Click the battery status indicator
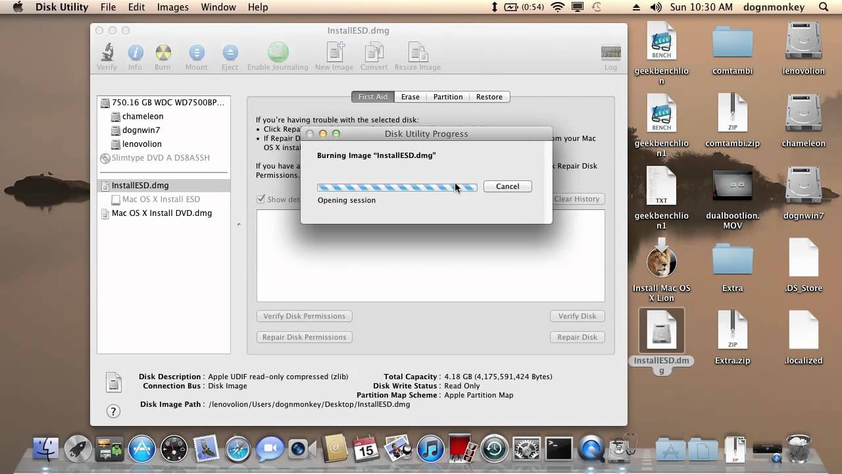Image resolution: width=842 pixels, height=474 pixels. click(524, 7)
